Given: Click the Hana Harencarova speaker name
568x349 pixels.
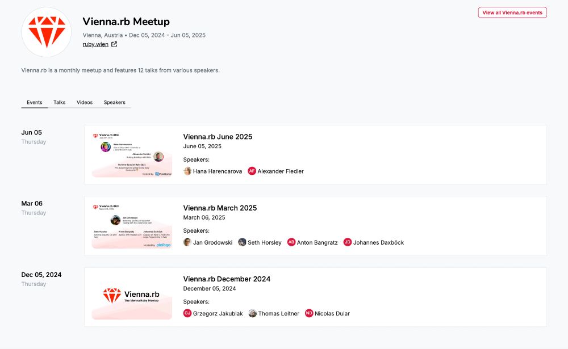Looking at the screenshot, I should coord(218,171).
